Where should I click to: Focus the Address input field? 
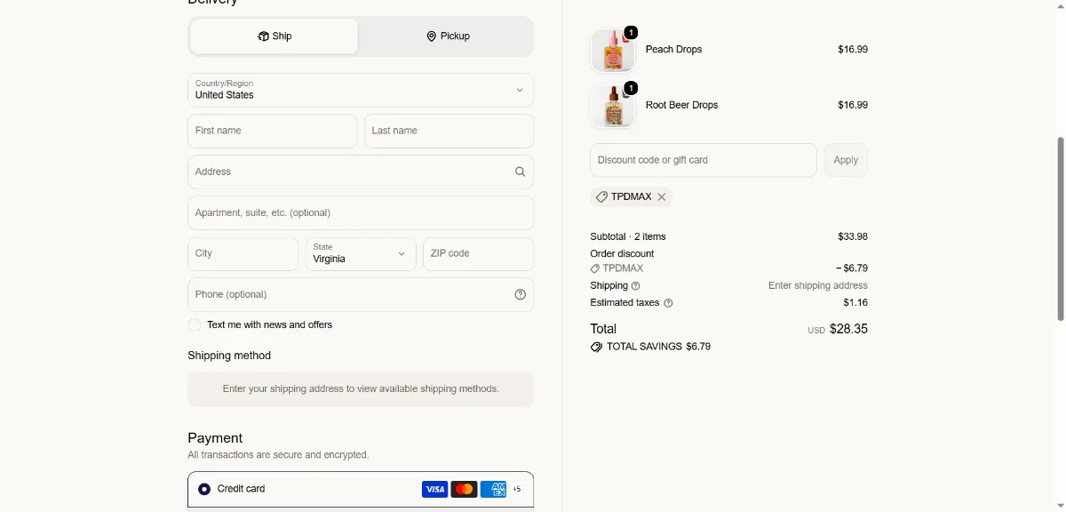(x=361, y=172)
